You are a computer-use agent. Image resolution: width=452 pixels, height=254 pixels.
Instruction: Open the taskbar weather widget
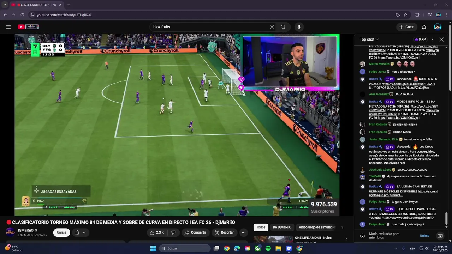click(x=13, y=248)
